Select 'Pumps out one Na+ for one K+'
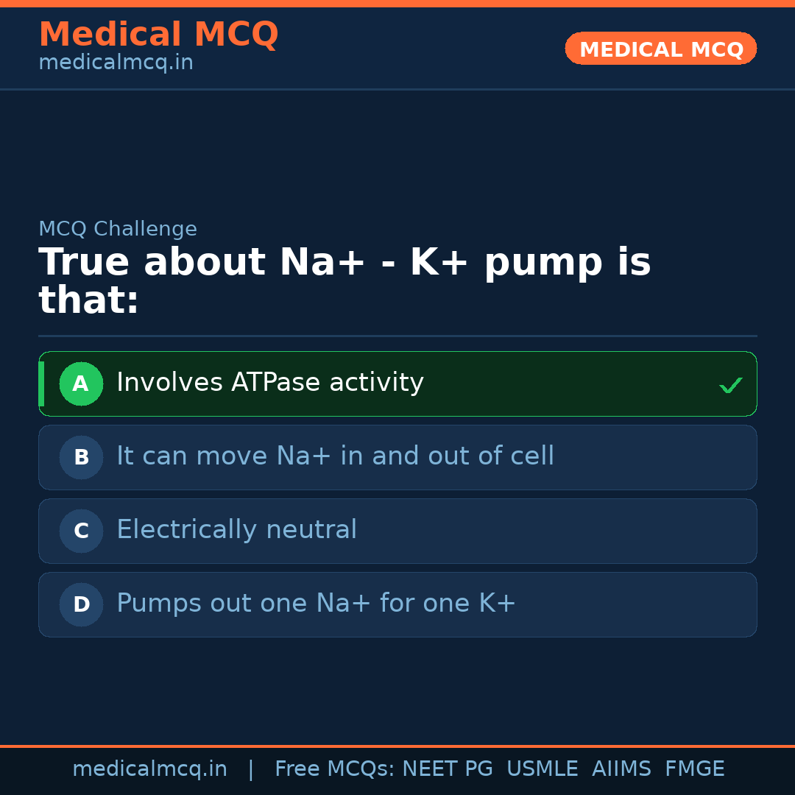Screen dimensions: 795x795 click(x=316, y=604)
